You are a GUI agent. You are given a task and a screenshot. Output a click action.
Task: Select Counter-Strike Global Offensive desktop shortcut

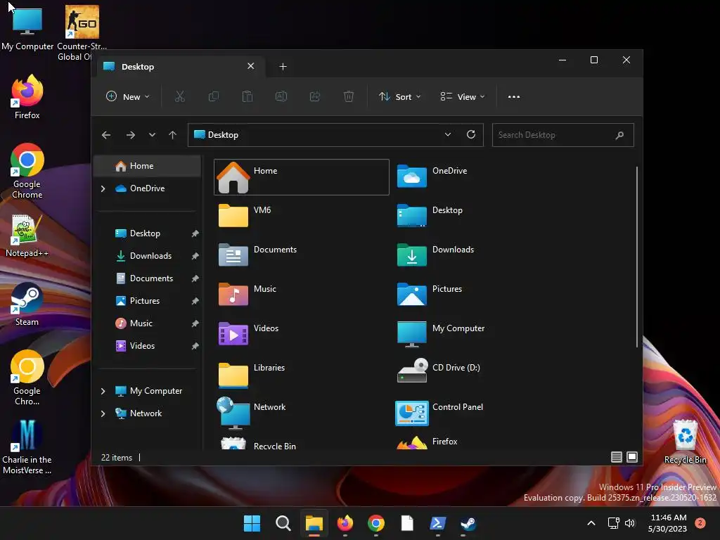click(82, 33)
